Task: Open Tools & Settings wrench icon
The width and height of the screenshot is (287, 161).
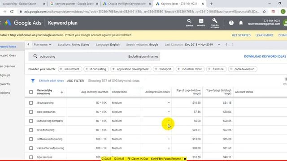Action: pos(215,23)
